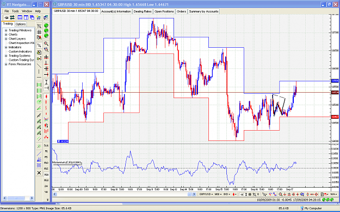Image resolution: width=340 pixels, height=212 pixels.
Task: Select the M60 timeframe button
Action: coord(46,180)
